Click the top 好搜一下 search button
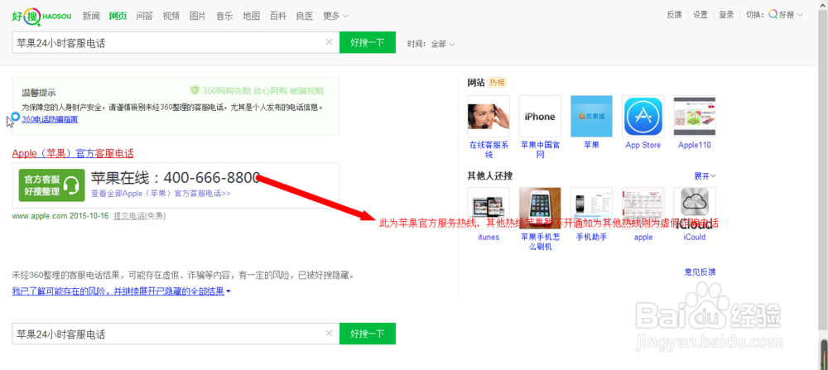Image resolution: width=828 pixels, height=370 pixels. (x=368, y=42)
